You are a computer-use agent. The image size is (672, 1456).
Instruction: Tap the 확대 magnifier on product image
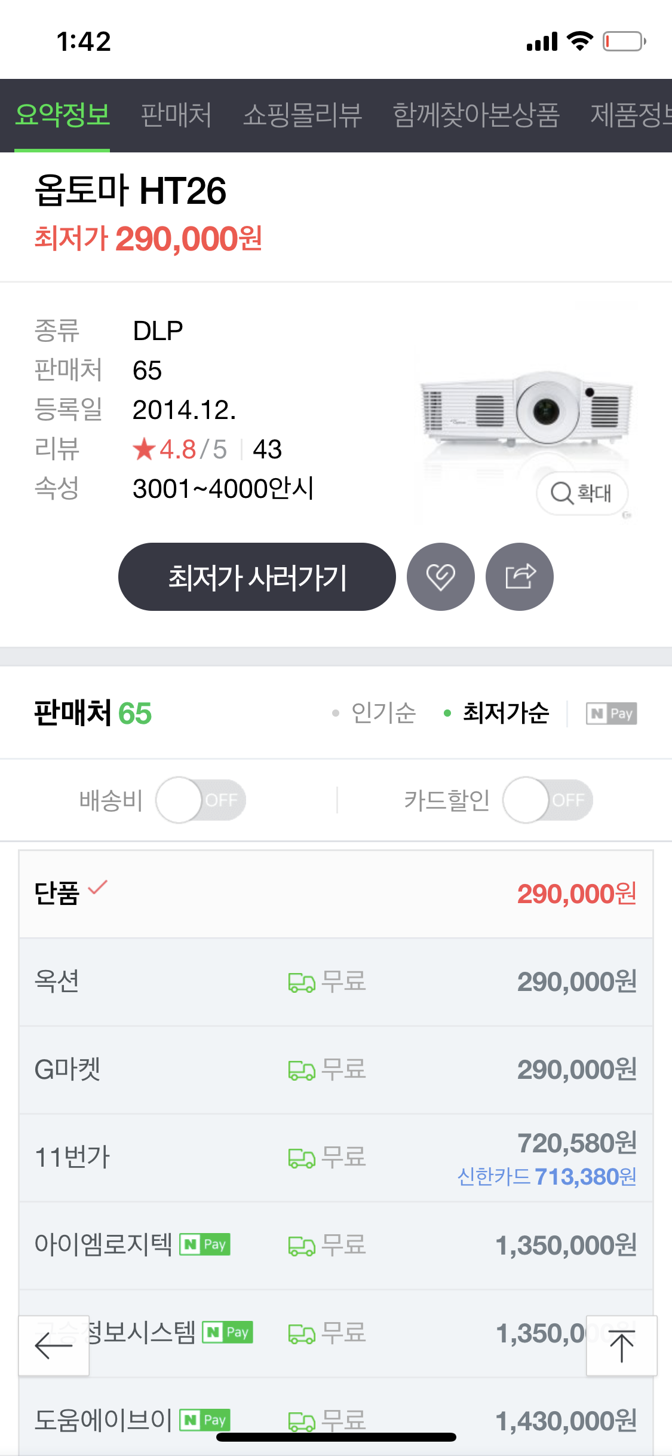(x=582, y=493)
